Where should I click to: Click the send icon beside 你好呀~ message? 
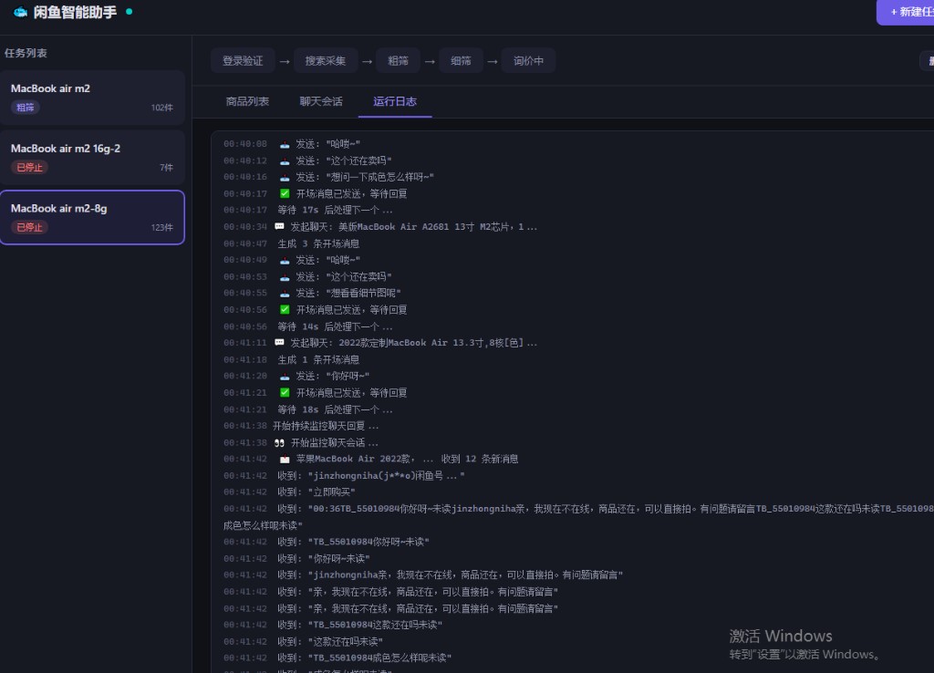tap(285, 377)
